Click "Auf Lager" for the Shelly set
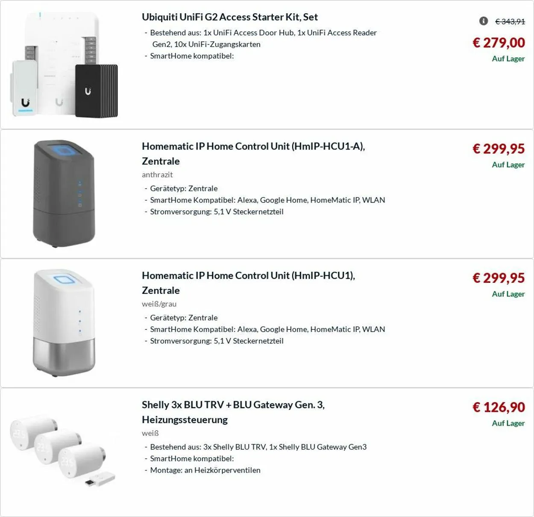 [x=508, y=423]
